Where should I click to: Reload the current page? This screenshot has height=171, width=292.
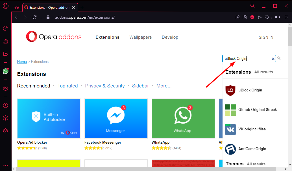tap(35, 17)
